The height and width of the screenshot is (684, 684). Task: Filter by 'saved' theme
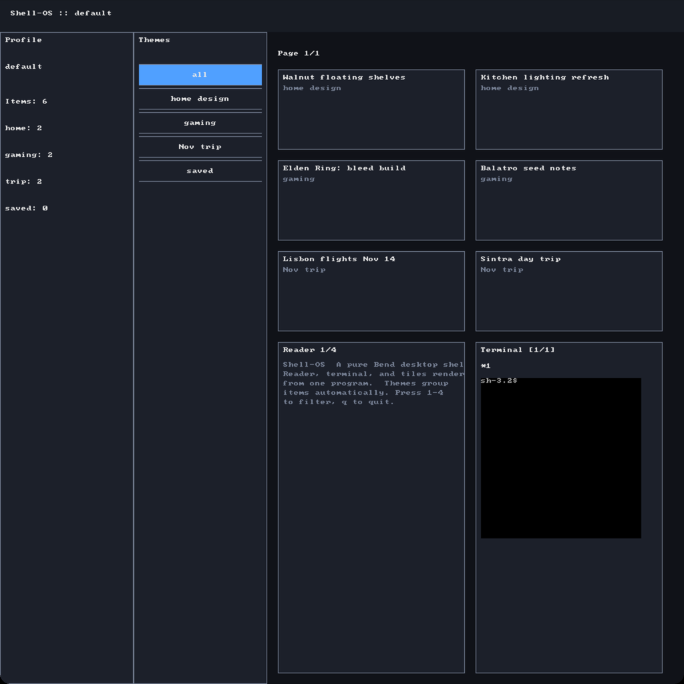coord(200,170)
